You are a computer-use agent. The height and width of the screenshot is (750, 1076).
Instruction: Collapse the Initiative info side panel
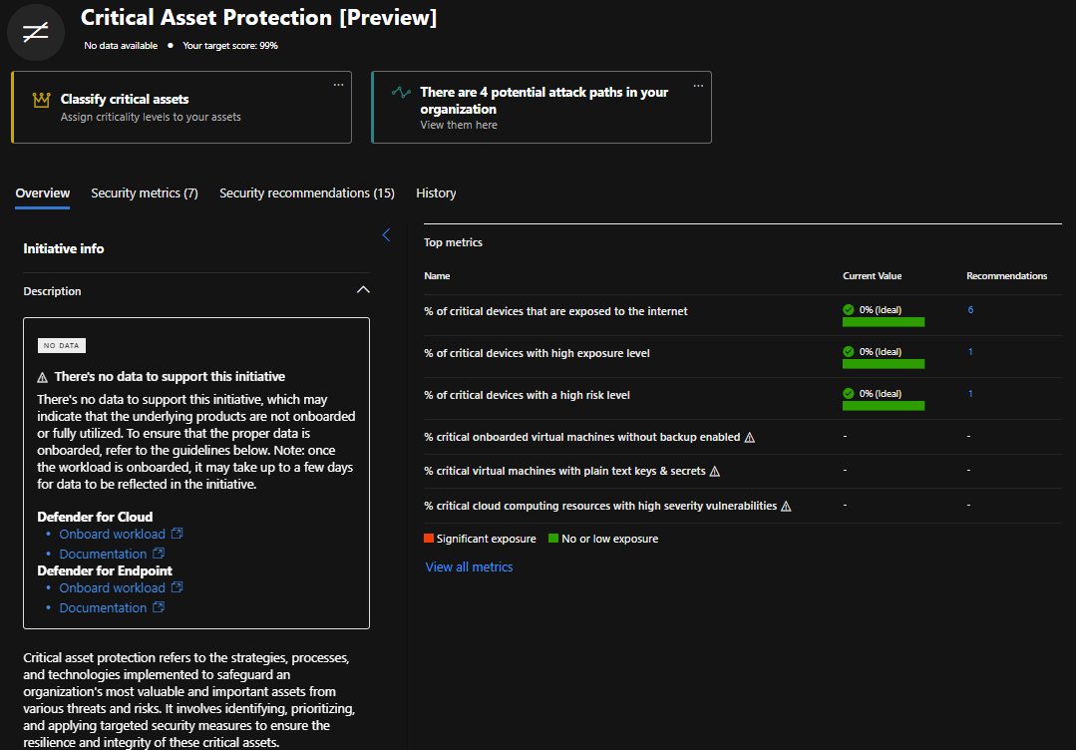click(385, 234)
